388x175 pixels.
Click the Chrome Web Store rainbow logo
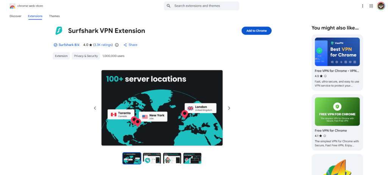pyautogui.click(x=13, y=6)
